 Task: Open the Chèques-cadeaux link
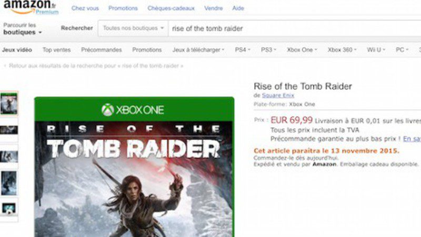171,8
